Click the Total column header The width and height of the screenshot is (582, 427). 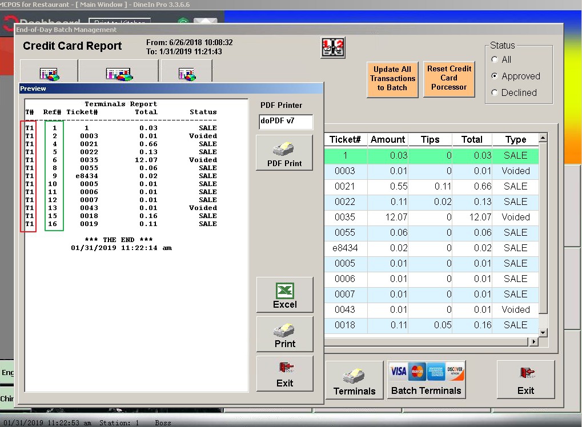472,139
